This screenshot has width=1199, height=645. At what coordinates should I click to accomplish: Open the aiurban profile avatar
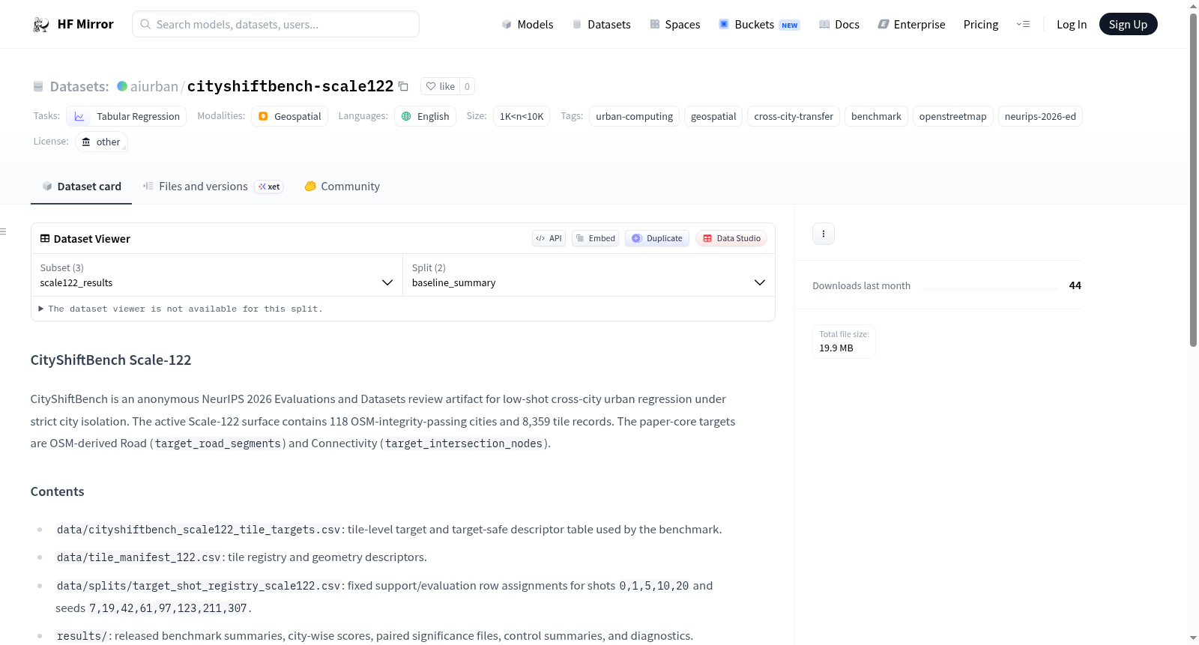[122, 86]
